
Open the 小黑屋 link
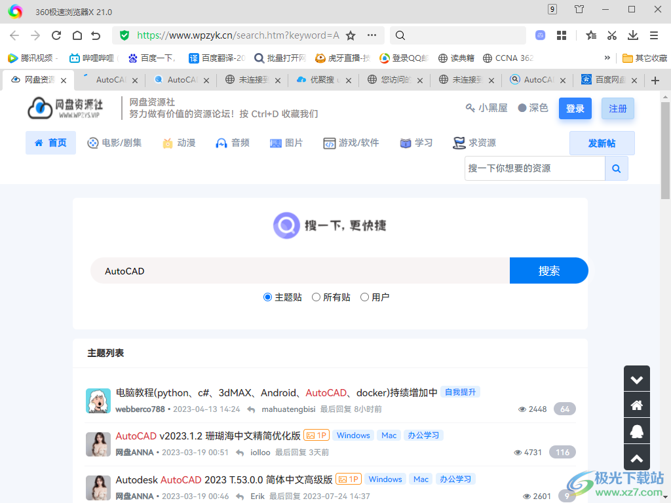(x=487, y=108)
